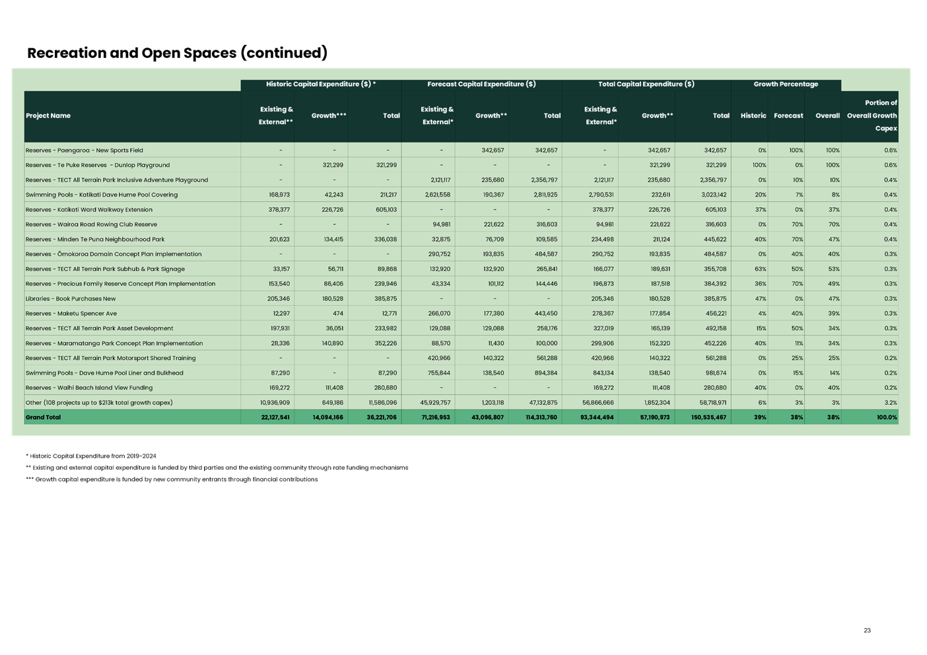Click the 'Historic Capital Expenditure ($)' group header

[321, 84]
